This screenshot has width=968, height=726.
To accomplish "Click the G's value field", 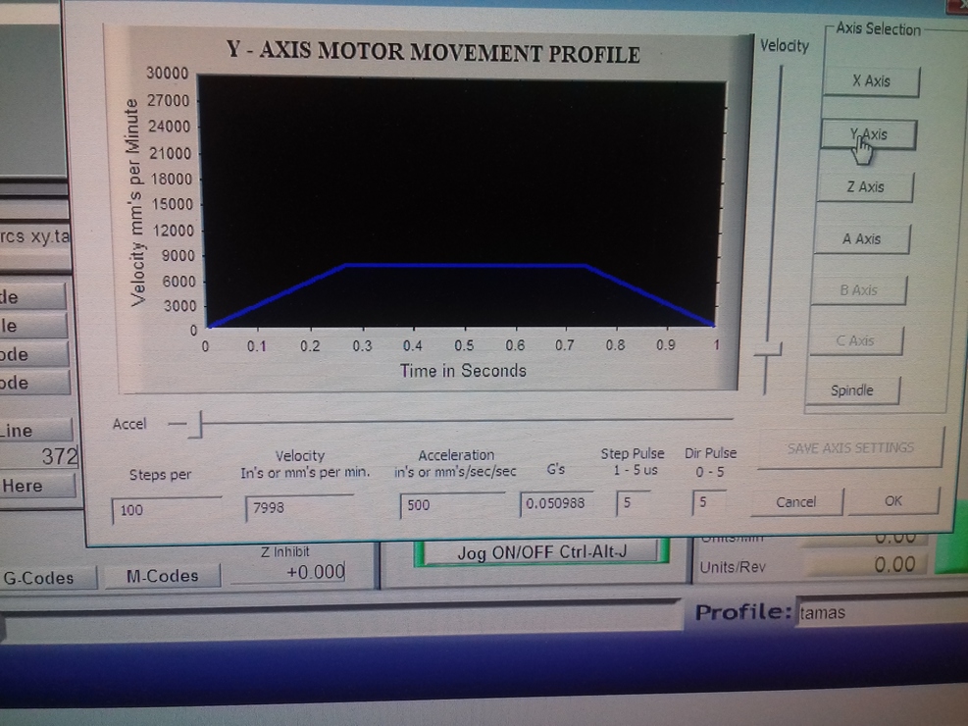I will click(556, 503).
